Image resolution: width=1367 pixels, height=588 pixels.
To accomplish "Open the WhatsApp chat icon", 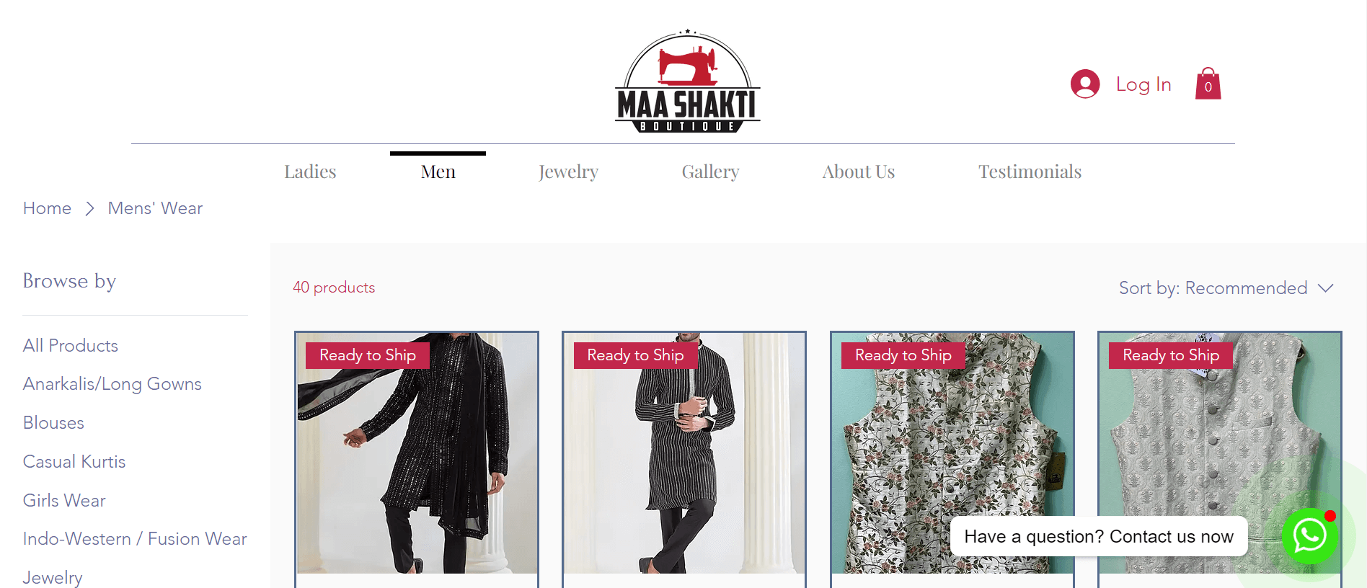I will (x=1310, y=535).
